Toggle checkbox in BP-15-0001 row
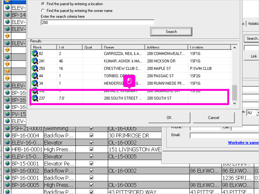259x194 pixels. [91, 163]
